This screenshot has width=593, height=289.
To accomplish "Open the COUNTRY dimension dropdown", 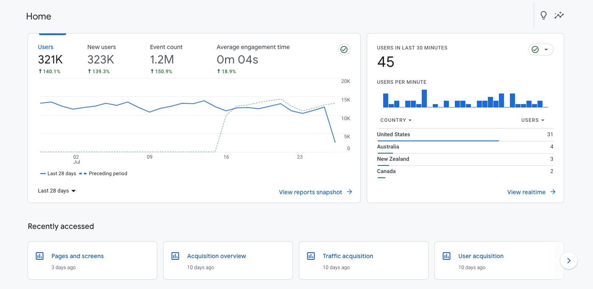I will [396, 120].
